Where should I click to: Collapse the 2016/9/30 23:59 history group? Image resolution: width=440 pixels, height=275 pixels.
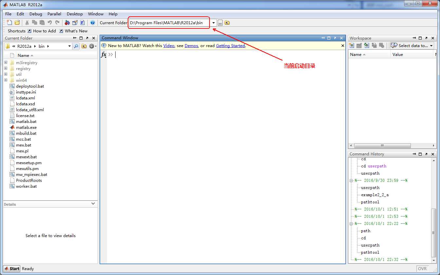351,180
